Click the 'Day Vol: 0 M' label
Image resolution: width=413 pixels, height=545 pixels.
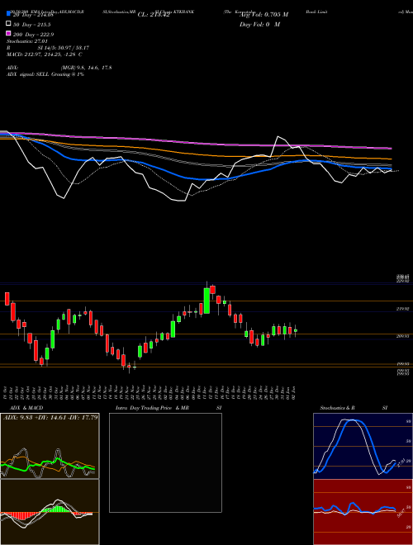tap(259, 24)
